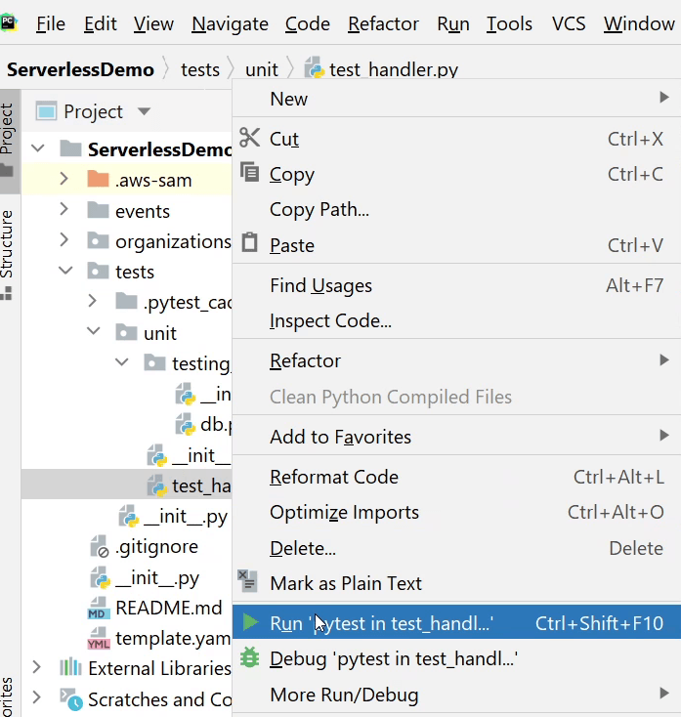This screenshot has height=717, width=681.
Task: Collapse the tests folder
Action: tap(64, 272)
